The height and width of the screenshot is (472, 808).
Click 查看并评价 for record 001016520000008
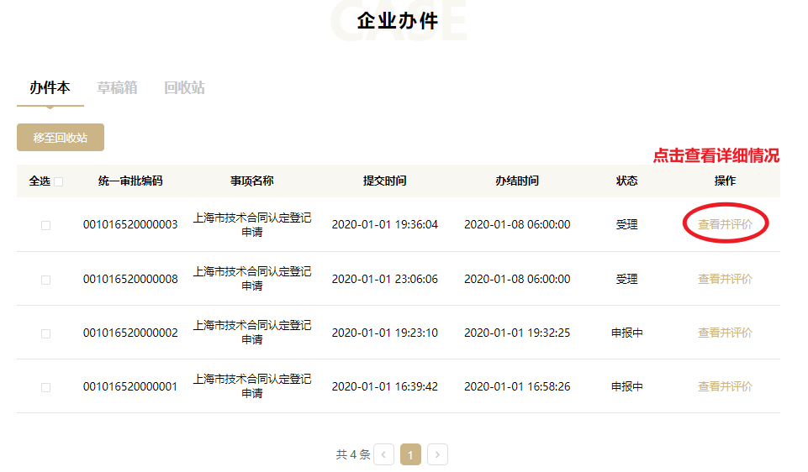pyautogui.click(x=725, y=279)
